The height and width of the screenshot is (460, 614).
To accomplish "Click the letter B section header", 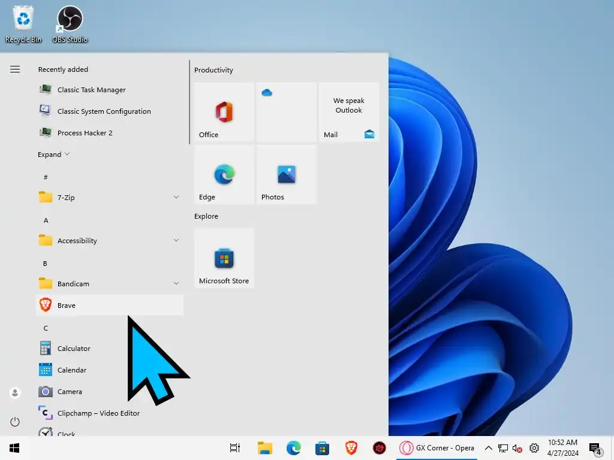I will pos(45,264).
